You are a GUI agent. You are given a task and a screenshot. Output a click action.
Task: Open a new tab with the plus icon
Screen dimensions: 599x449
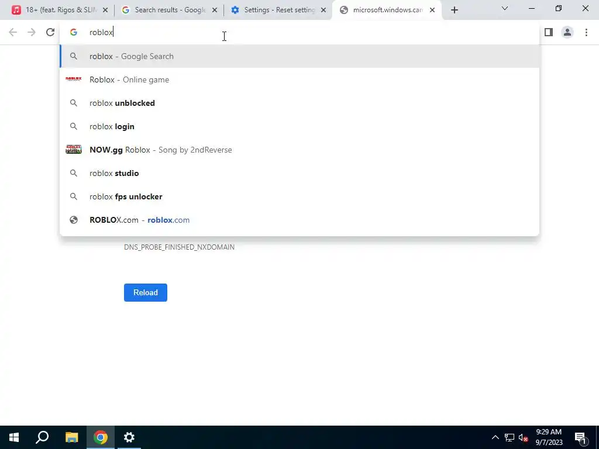coord(454,10)
